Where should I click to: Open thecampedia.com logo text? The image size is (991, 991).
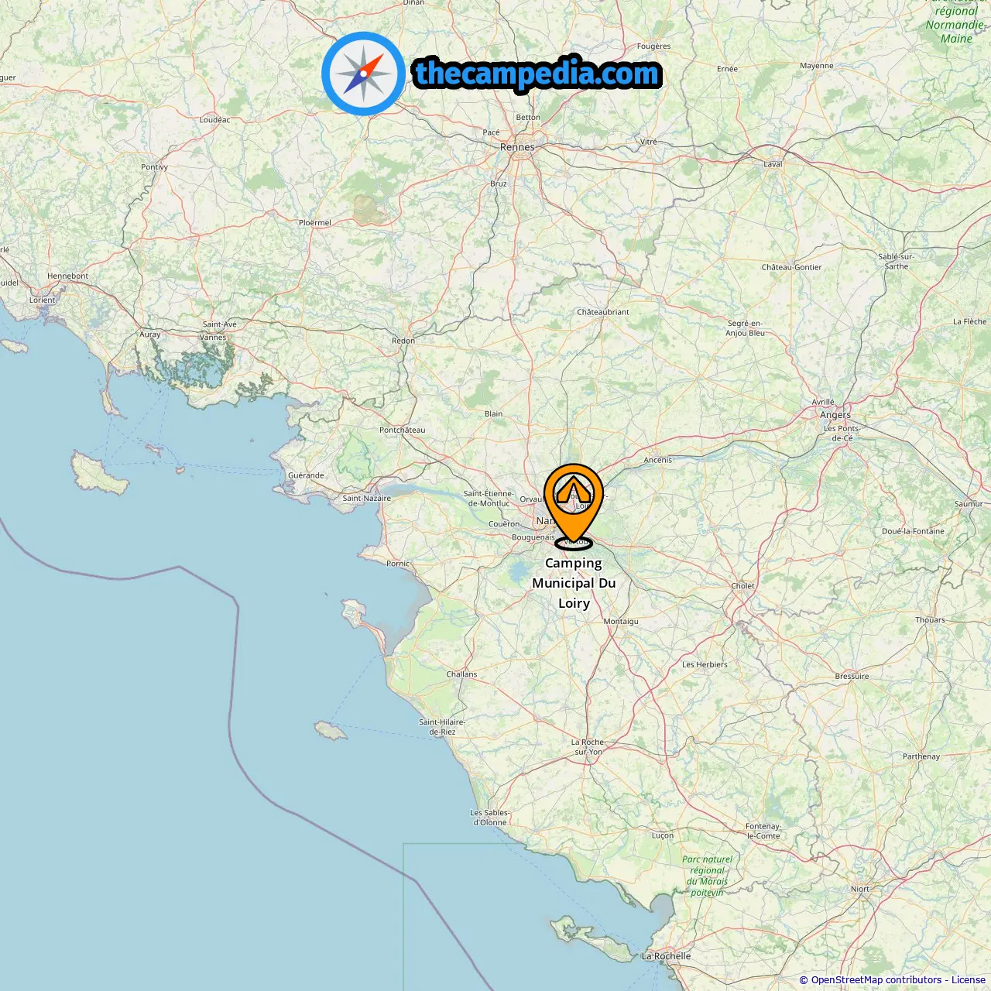(x=537, y=74)
